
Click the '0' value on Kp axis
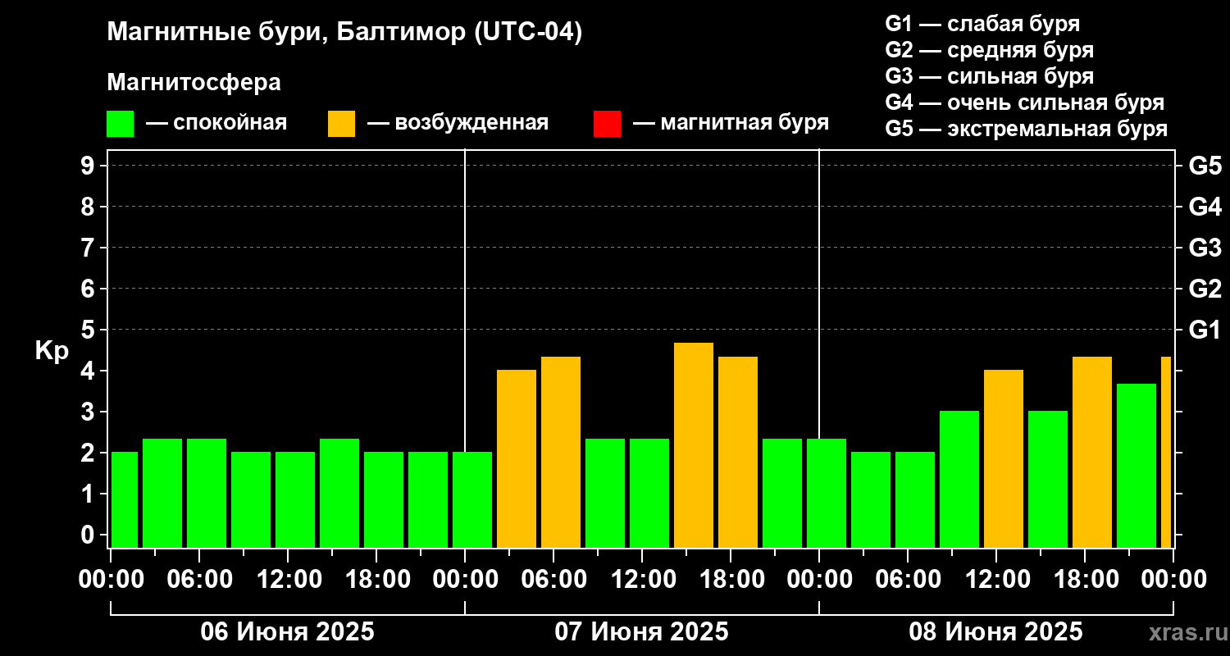coord(89,535)
